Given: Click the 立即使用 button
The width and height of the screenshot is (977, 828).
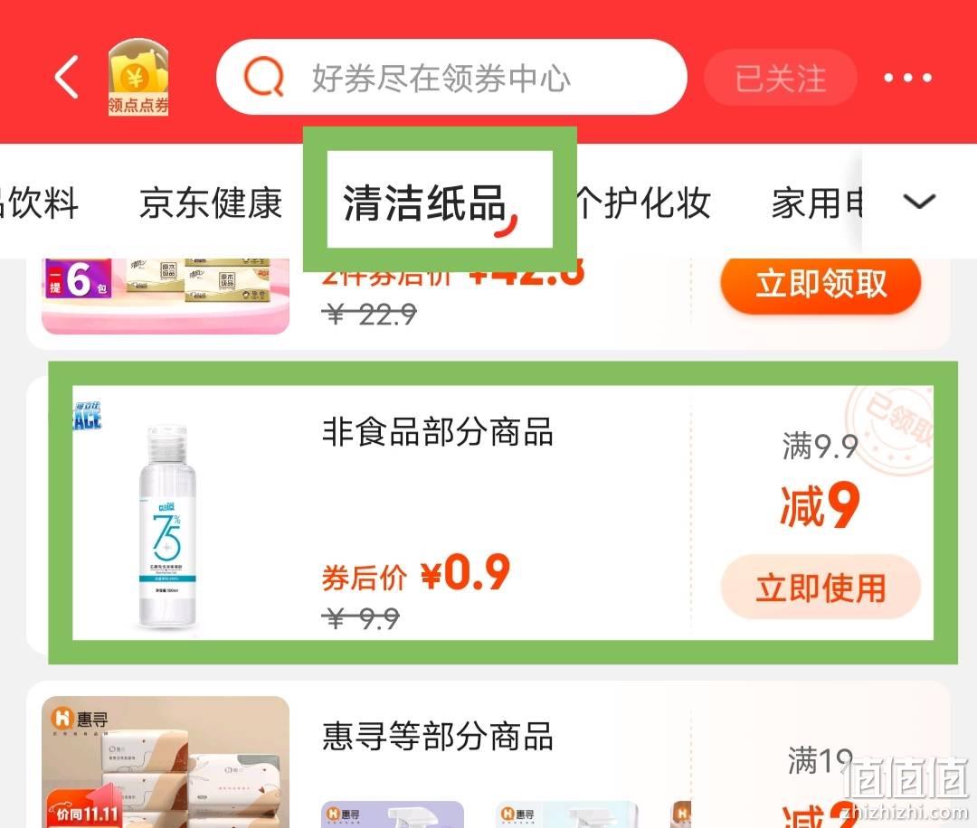Looking at the screenshot, I should (820, 587).
